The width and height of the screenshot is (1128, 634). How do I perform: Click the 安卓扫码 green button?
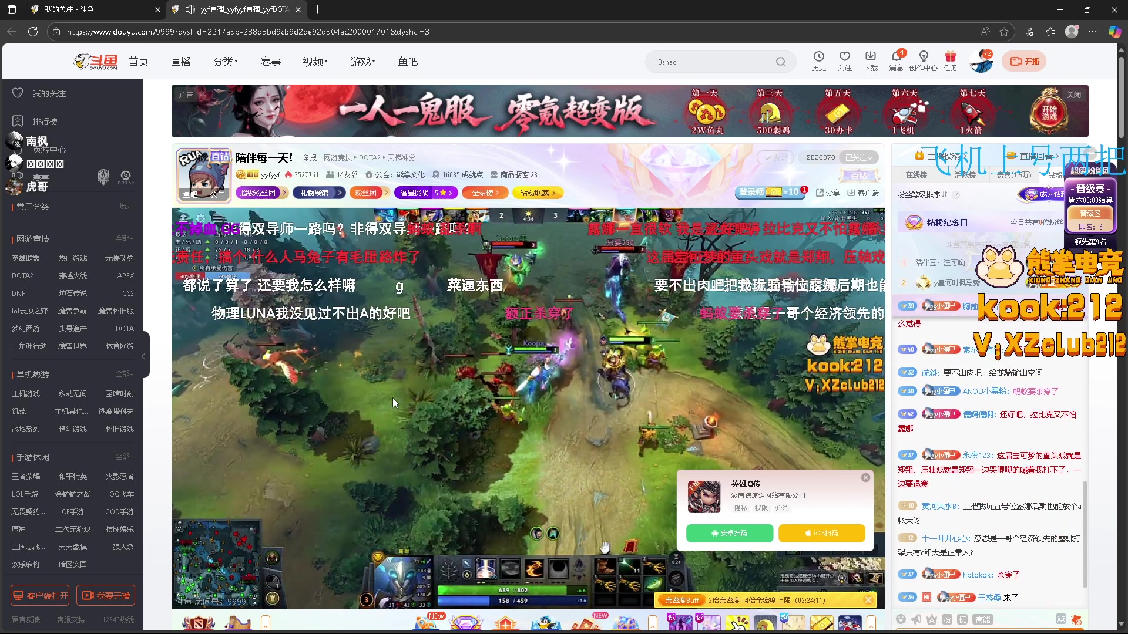pos(729,533)
